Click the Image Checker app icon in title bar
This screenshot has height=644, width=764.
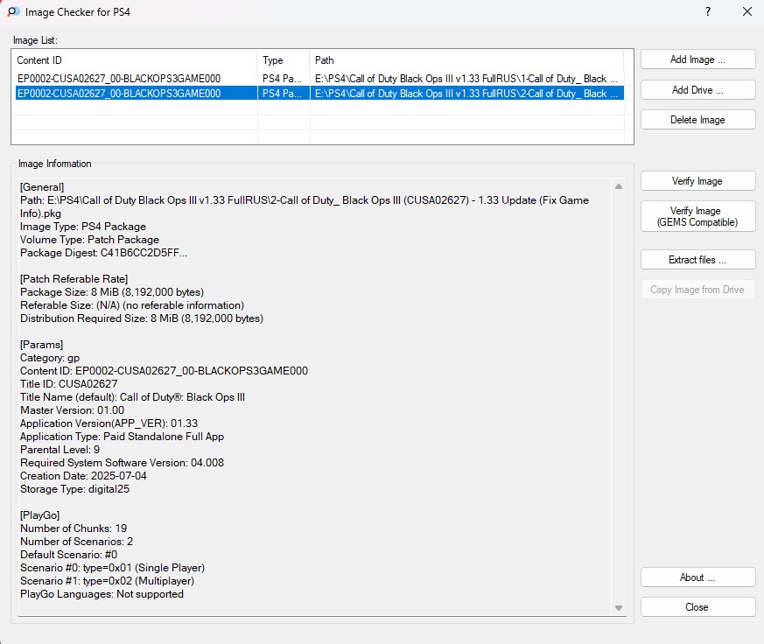[13, 11]
